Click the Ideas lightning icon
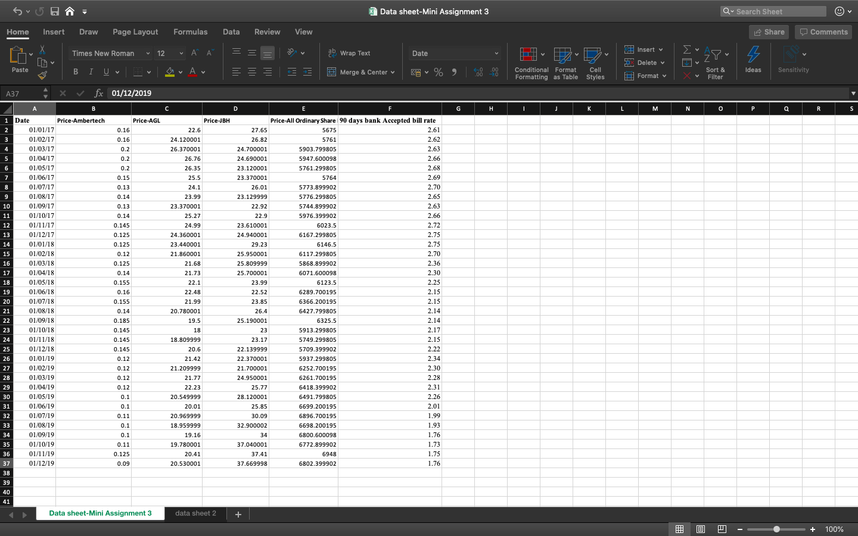 coord(753,55)
